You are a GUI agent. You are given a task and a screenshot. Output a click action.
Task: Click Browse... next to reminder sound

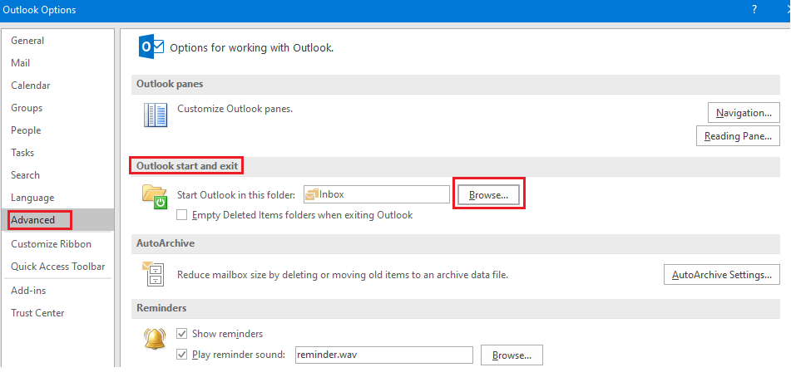point(512,355)
